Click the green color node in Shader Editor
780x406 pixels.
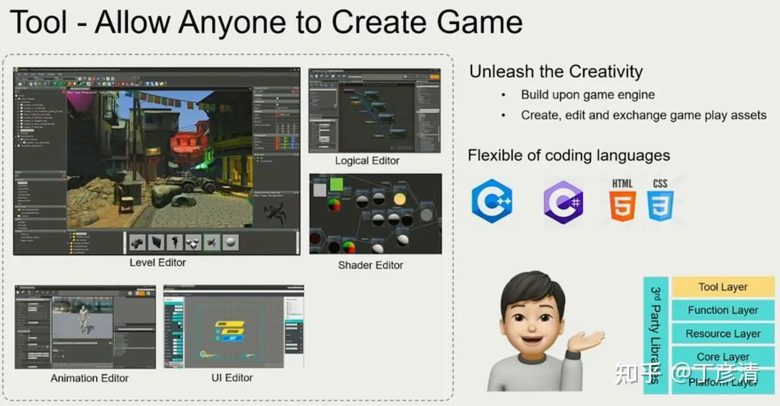(x=336, y=185)
